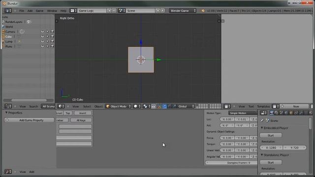The image size is (315, 177).
Task: Select the rotate manipulator arc icon
Action: [x=169, y=106]
